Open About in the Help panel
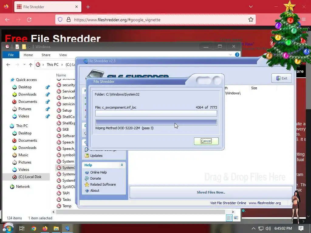Screen dimensions: 311x233 [95, 191]
